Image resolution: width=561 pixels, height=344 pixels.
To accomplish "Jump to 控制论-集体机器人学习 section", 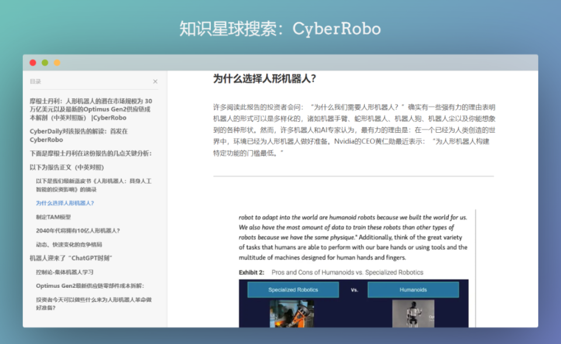I will click(x=65, y=273).
